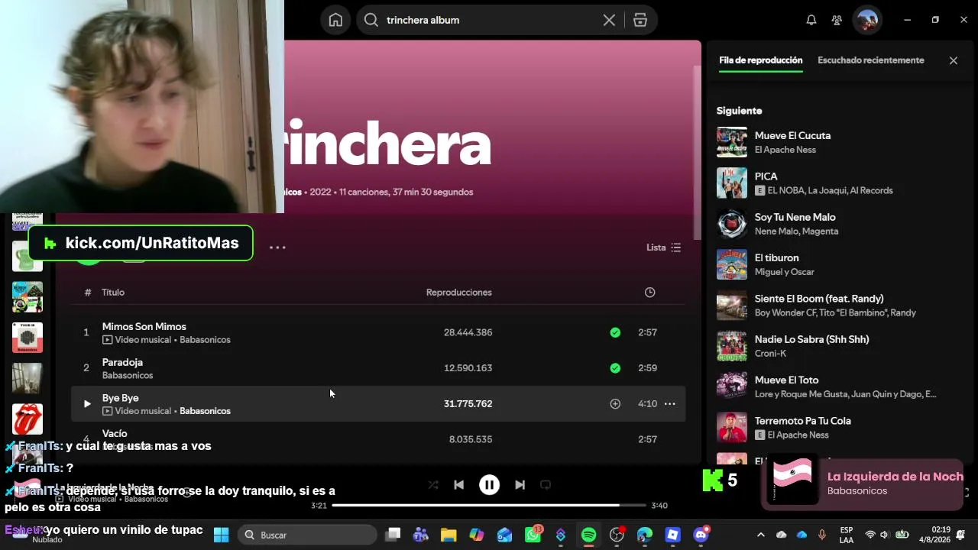Open Copilot from taskbar
The width and height of the screenshot is (978, 550).
coord(477,535)
